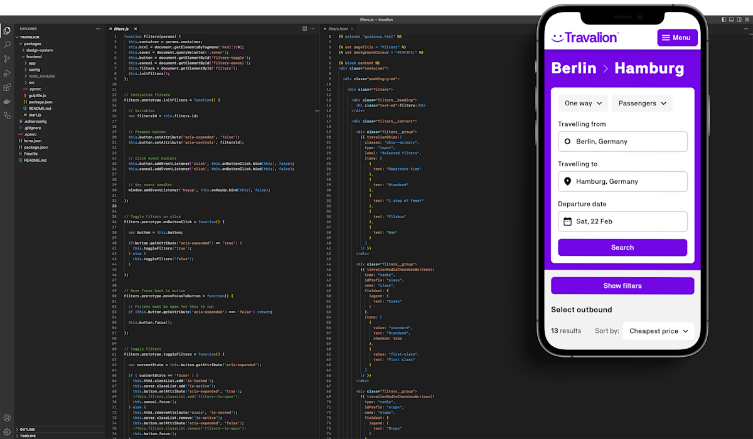
Task: Open gulpfile.js in the explorer
Action: (37, 95)
